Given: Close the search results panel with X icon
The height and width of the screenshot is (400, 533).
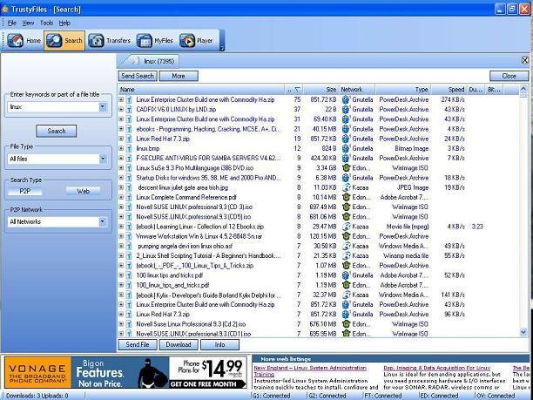Looking at the screenshot, I should point(525,60).
